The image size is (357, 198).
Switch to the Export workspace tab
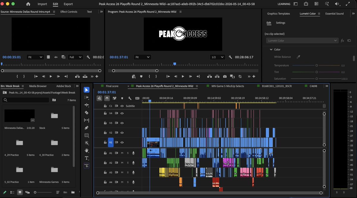click(68, 4)
